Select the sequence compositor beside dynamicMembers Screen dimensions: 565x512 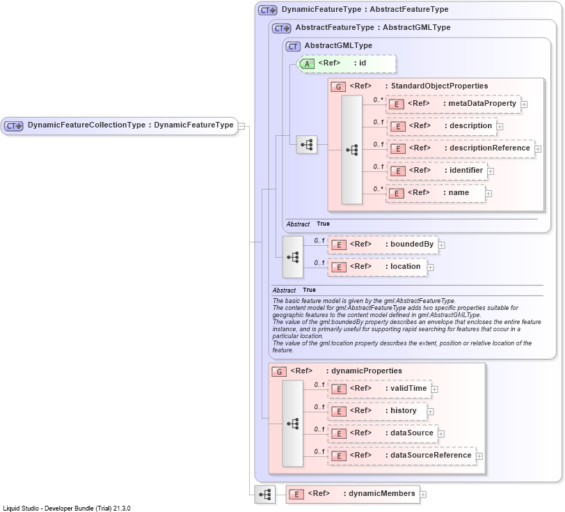[x=265, y=495]
